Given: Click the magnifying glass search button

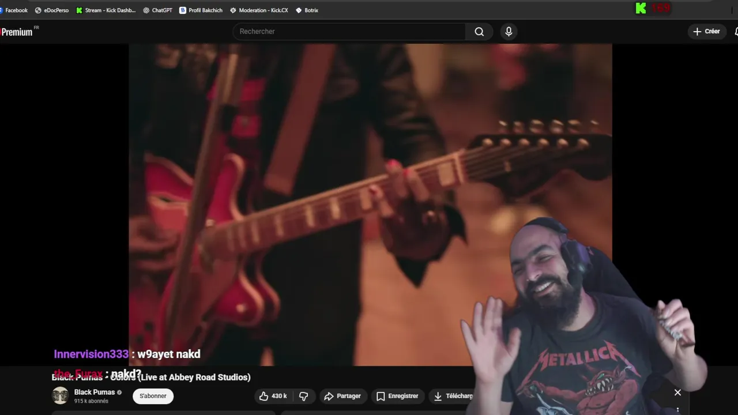Looking at the screenshot, I should coord(479,32).
